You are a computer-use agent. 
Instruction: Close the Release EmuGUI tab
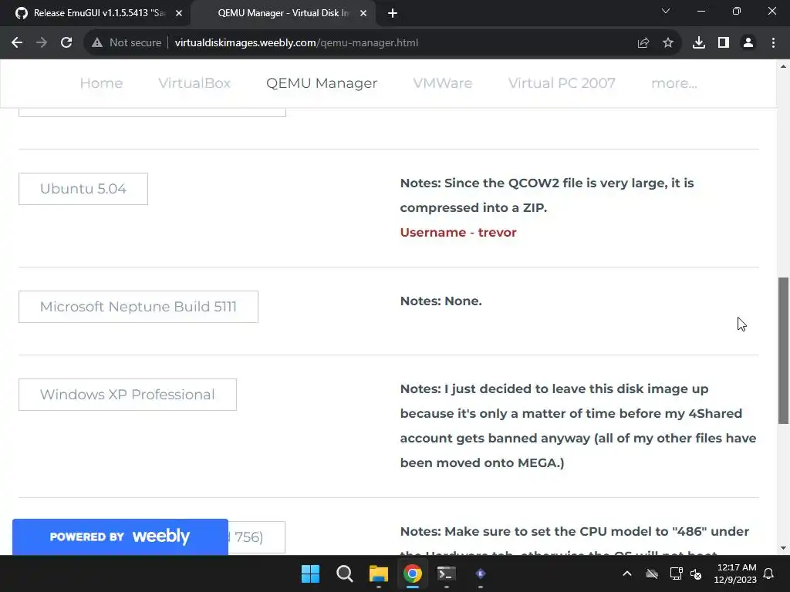click(x=179, y=13)
